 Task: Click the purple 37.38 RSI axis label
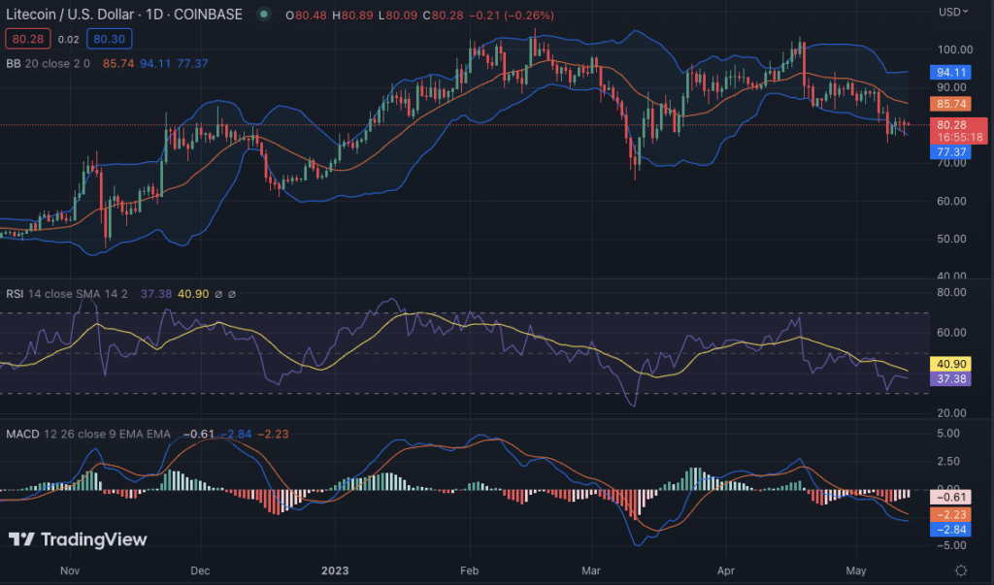[948, 378]
